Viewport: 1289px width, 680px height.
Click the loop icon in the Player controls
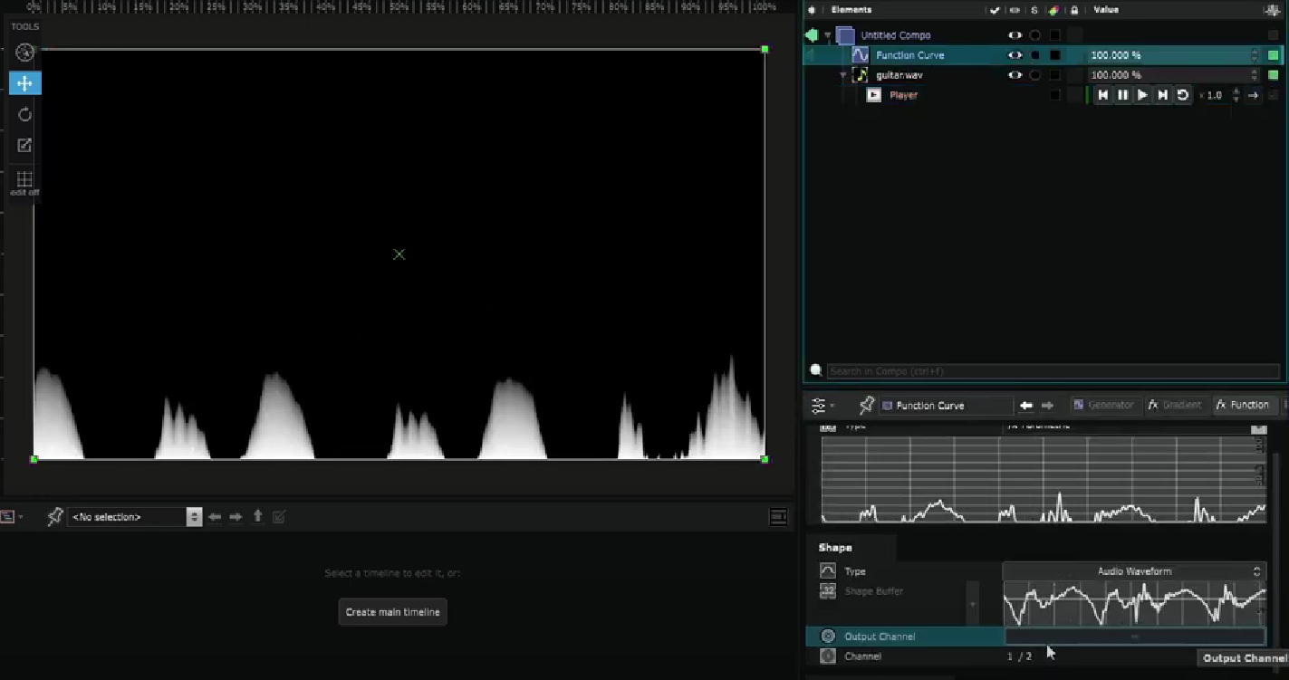pos(1182,94)
